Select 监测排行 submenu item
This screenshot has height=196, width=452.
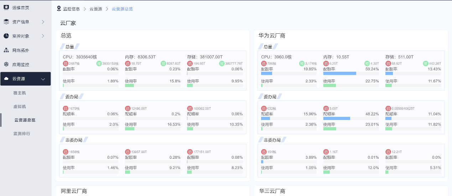[x=22, y=134]
